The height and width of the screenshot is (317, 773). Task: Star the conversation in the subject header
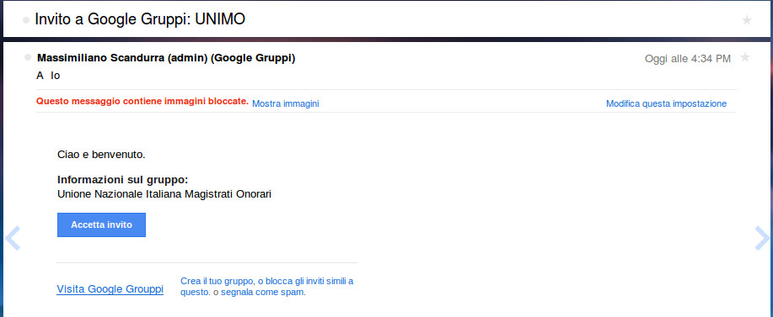pos(747,20)
